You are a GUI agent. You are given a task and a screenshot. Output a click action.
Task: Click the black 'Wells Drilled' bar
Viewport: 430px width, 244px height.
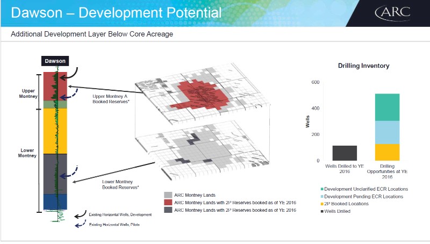[x=345, y=153]
